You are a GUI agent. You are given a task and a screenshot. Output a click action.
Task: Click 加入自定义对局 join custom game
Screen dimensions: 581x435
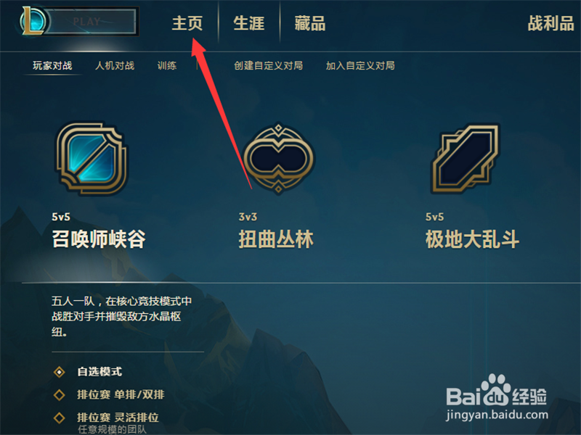click(360, 65)
